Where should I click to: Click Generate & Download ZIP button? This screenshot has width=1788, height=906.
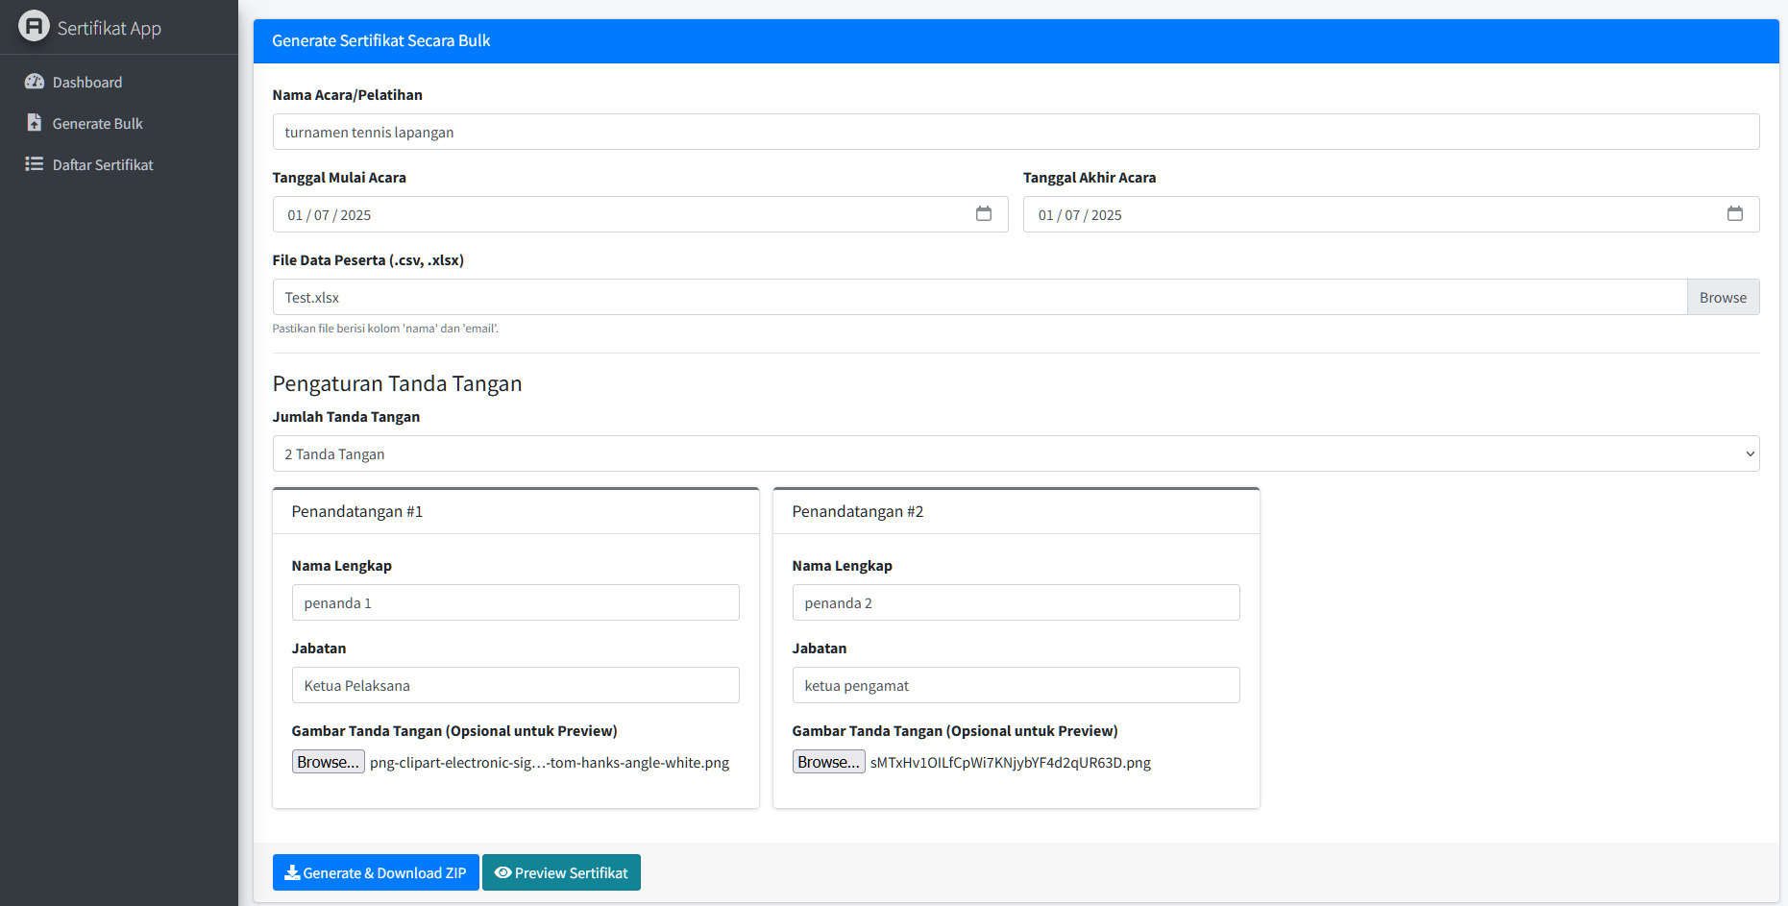(x=376, y=872)
